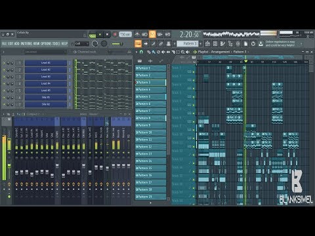
Task: Select the playlist Playback speaker tool
Action: pyautogui.click(x=188, y=52)
